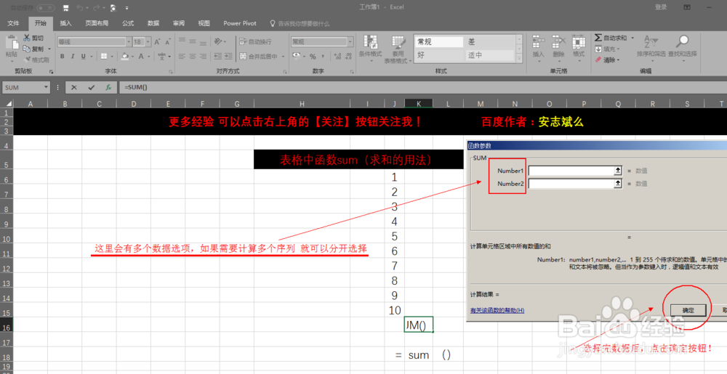Apply the Good (好) cell style
Screen dimensions: 727x374
(438, 55)
